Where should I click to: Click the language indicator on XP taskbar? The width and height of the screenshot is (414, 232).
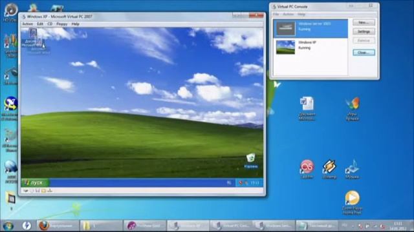point(229,183)
